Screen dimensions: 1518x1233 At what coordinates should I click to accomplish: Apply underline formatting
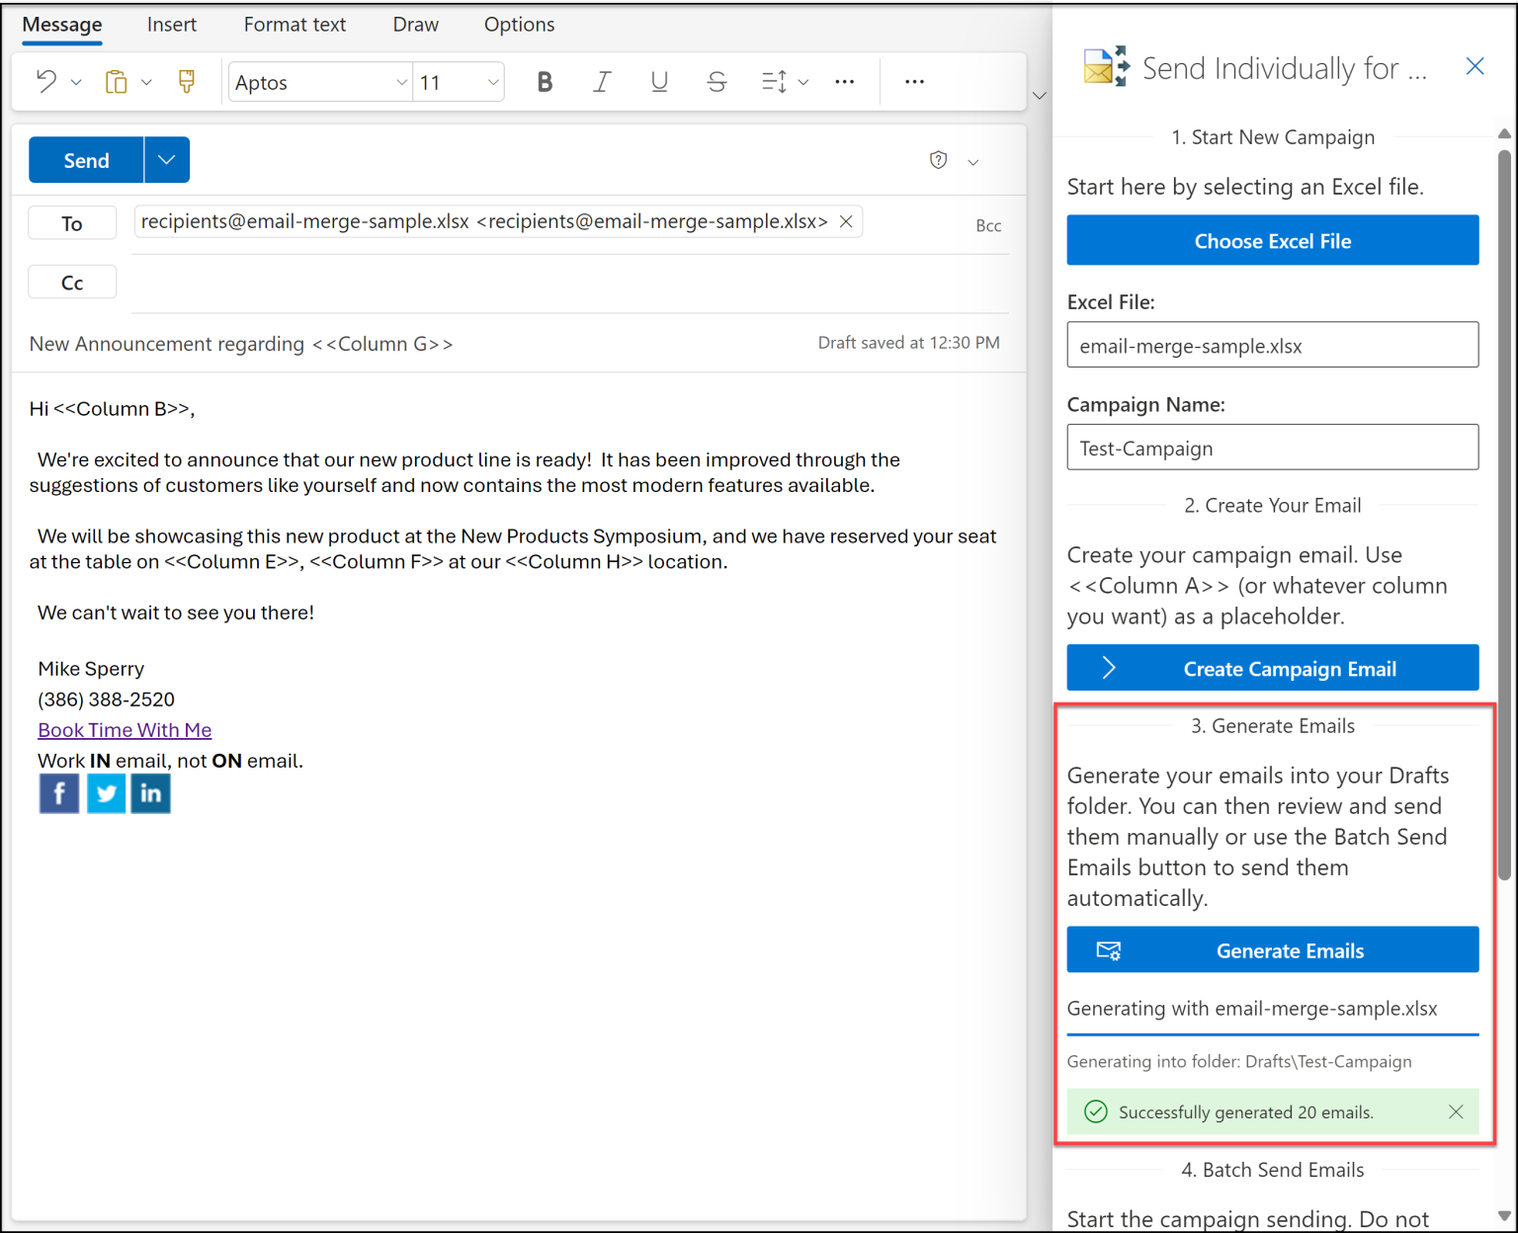click(659, 81)
